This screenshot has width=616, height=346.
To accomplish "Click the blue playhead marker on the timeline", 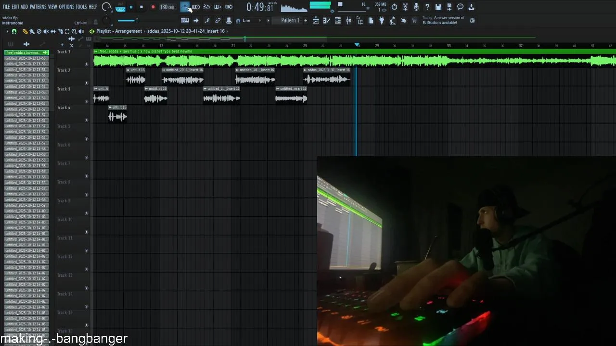I will click(357, 45).
